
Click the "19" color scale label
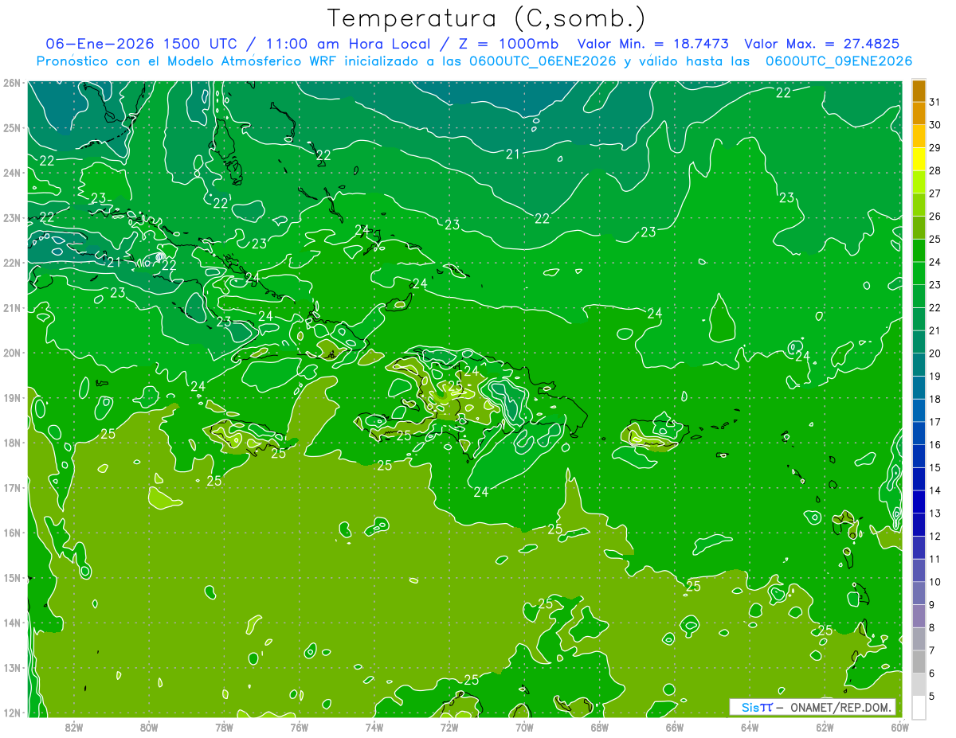pos(934,376)
